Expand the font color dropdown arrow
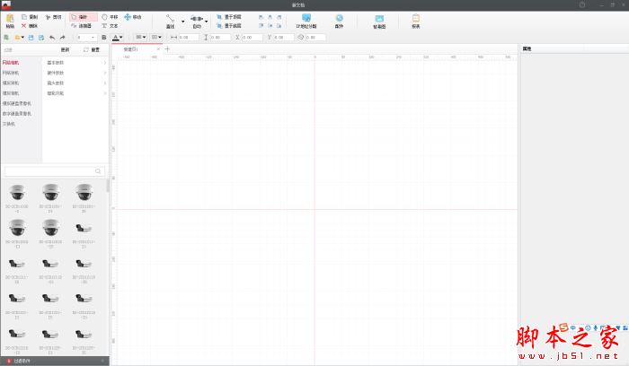Image resolution: width=629 pixels, height=366 pixels. pos(121,38)
